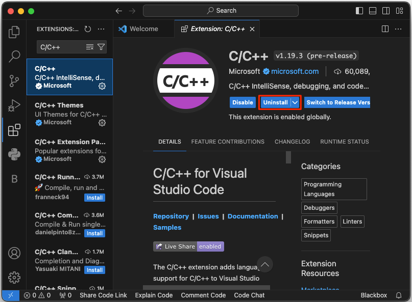Image resolution: width=412 pixels, height=302 pixels.
Task: Disable the C/C++ extension
Action: click(243, 102)
